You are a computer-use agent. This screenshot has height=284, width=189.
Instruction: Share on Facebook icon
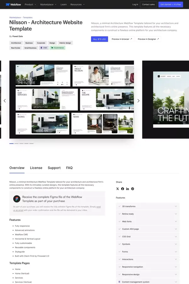click(x=123, y=189)
